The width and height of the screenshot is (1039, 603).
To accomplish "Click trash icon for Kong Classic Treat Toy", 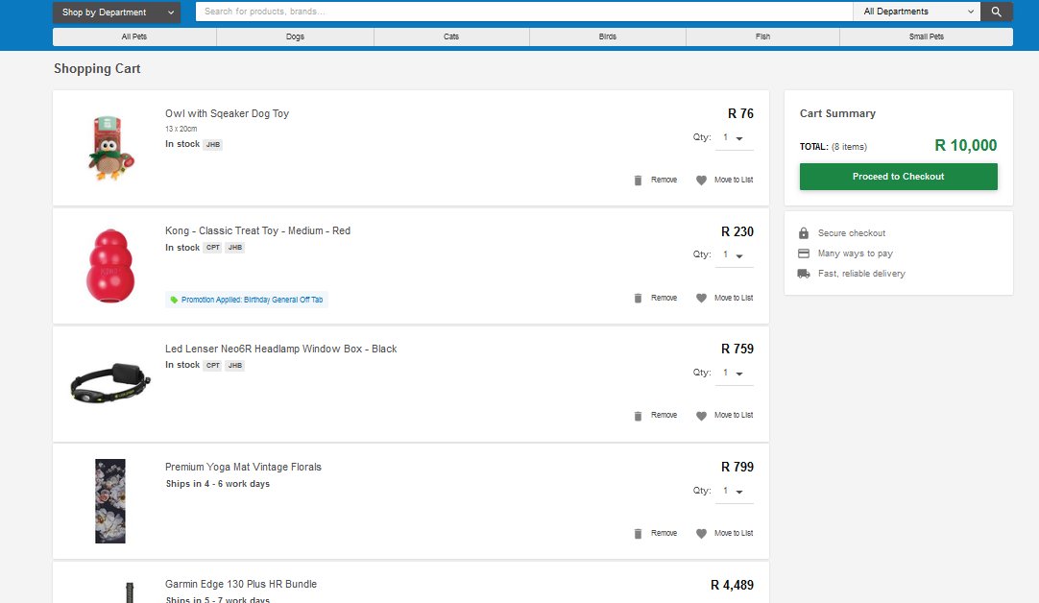I will click(x=639, y=299).
